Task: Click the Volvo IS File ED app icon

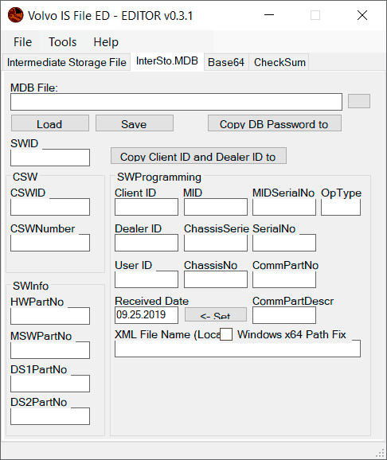Action: (x=15, y=15)
